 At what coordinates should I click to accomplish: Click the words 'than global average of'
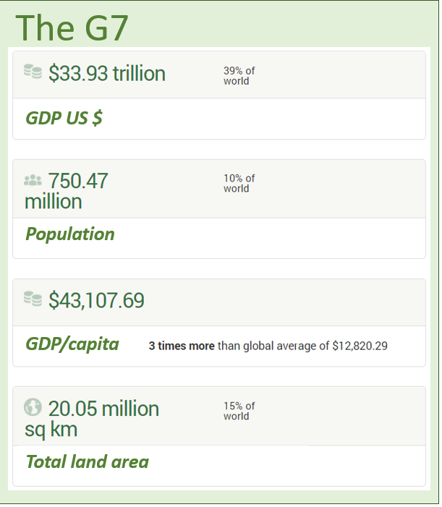tap(273, 346)
